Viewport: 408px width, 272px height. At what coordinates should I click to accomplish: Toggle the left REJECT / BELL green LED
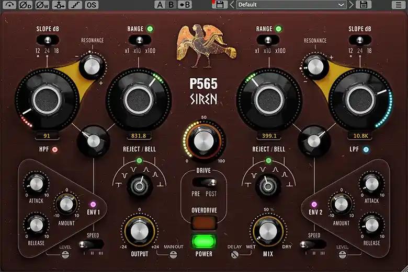pyautogui.click(x=139, y=160)
